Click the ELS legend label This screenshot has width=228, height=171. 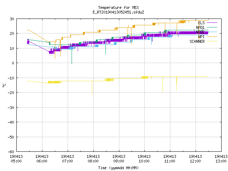tap(201, 23)
